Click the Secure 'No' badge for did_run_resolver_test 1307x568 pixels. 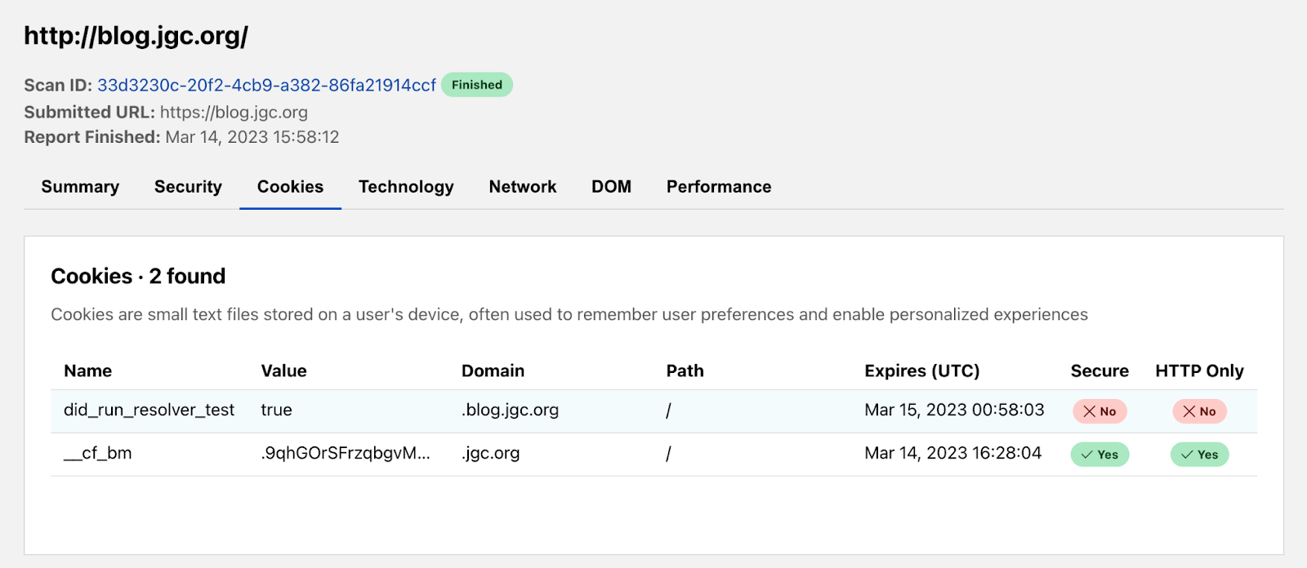[x=1100, y=411]
